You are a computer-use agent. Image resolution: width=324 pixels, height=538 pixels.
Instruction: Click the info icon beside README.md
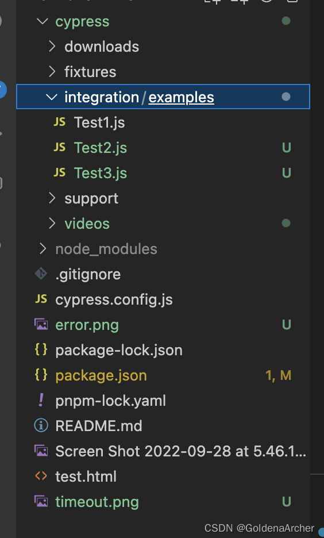coord(41,425)
